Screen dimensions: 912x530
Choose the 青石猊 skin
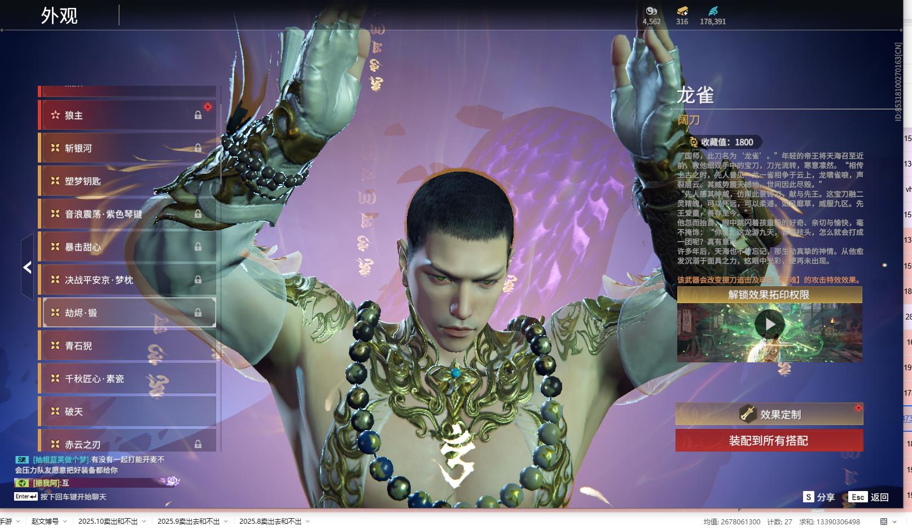(x=128, y=345)
